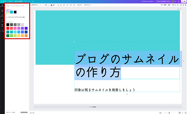The width and height of the screenshot is (187, 114).
Task: Pick the orange default color swatch
Action: point(26,36)
